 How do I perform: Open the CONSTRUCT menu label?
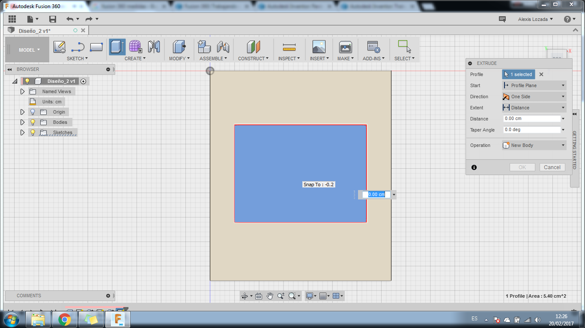tap(253, 59)
